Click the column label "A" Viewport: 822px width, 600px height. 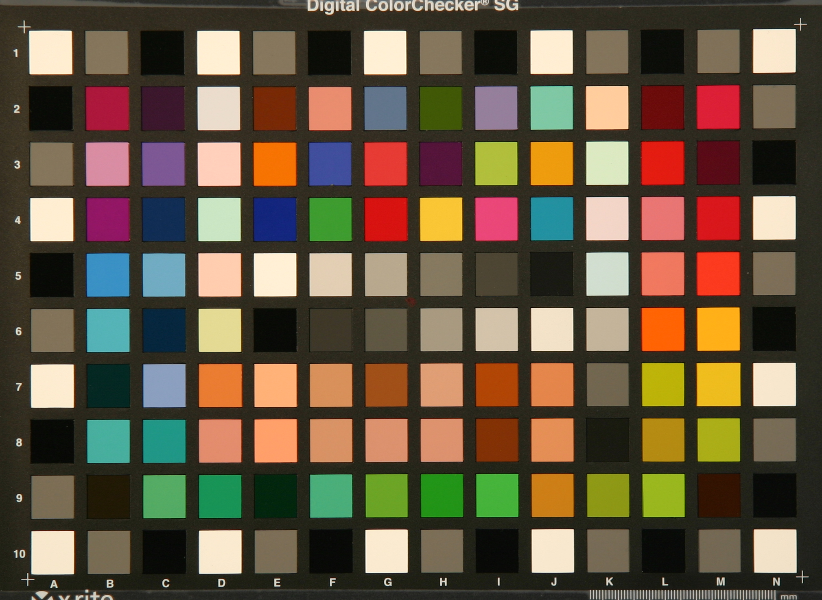[54, 584]
